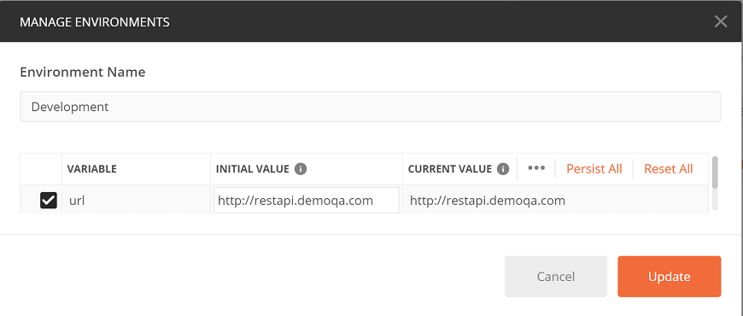Select the url current value cell
Screen dimensions: 743x316
(x=555, y=201)
